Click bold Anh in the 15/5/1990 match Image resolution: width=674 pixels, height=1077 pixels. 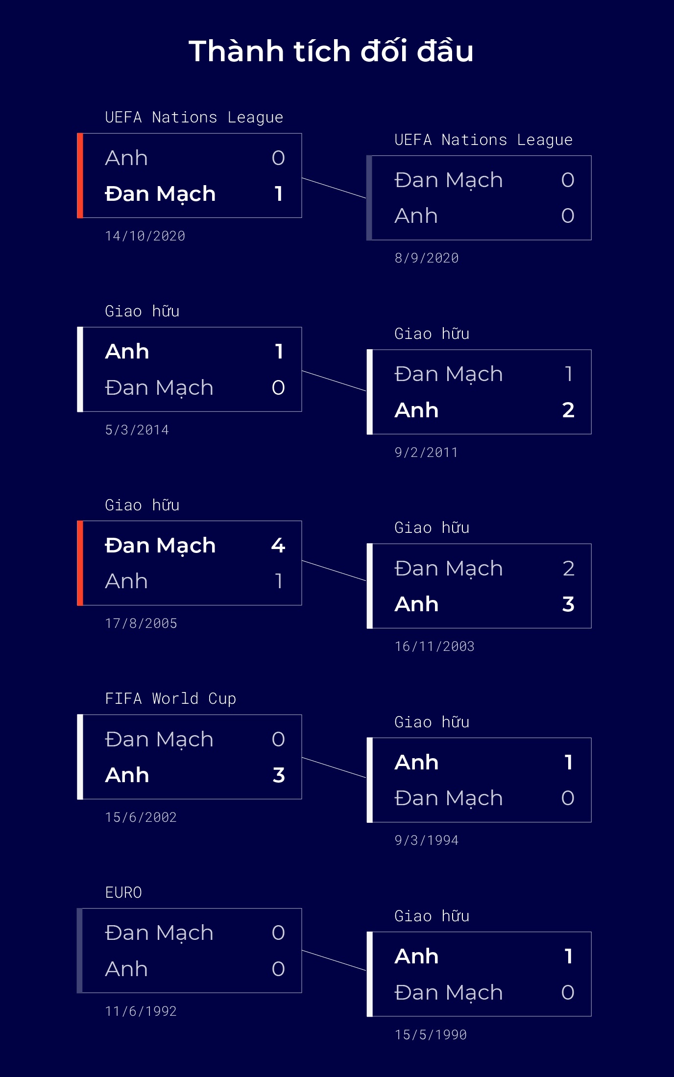click(416, 957)
